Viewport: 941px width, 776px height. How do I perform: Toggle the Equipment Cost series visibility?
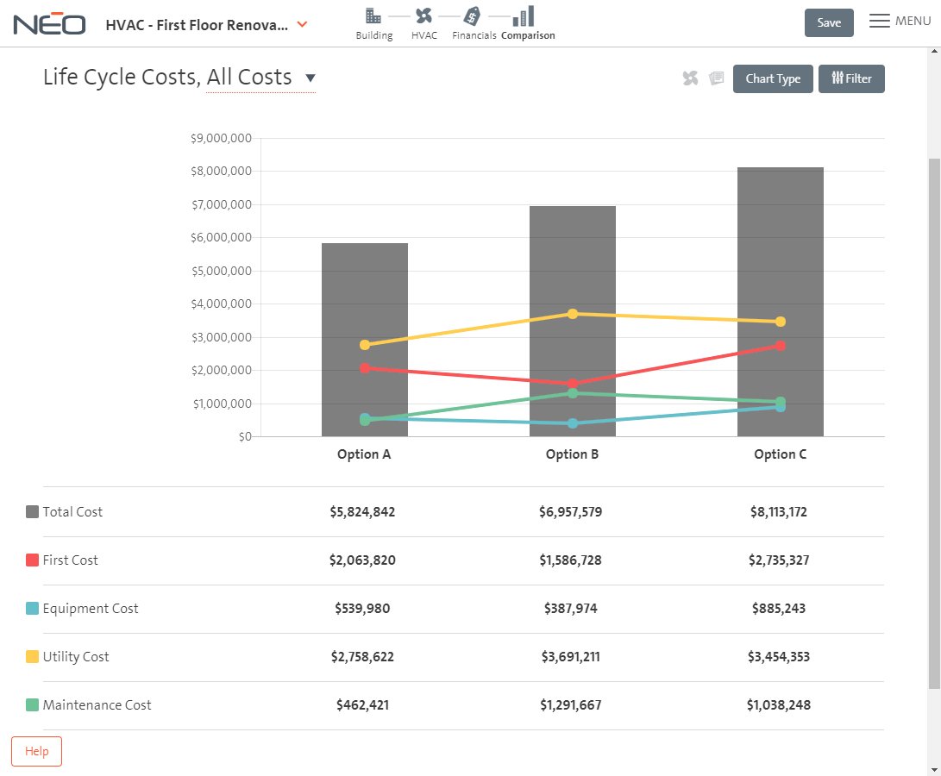tap(30, 608)
